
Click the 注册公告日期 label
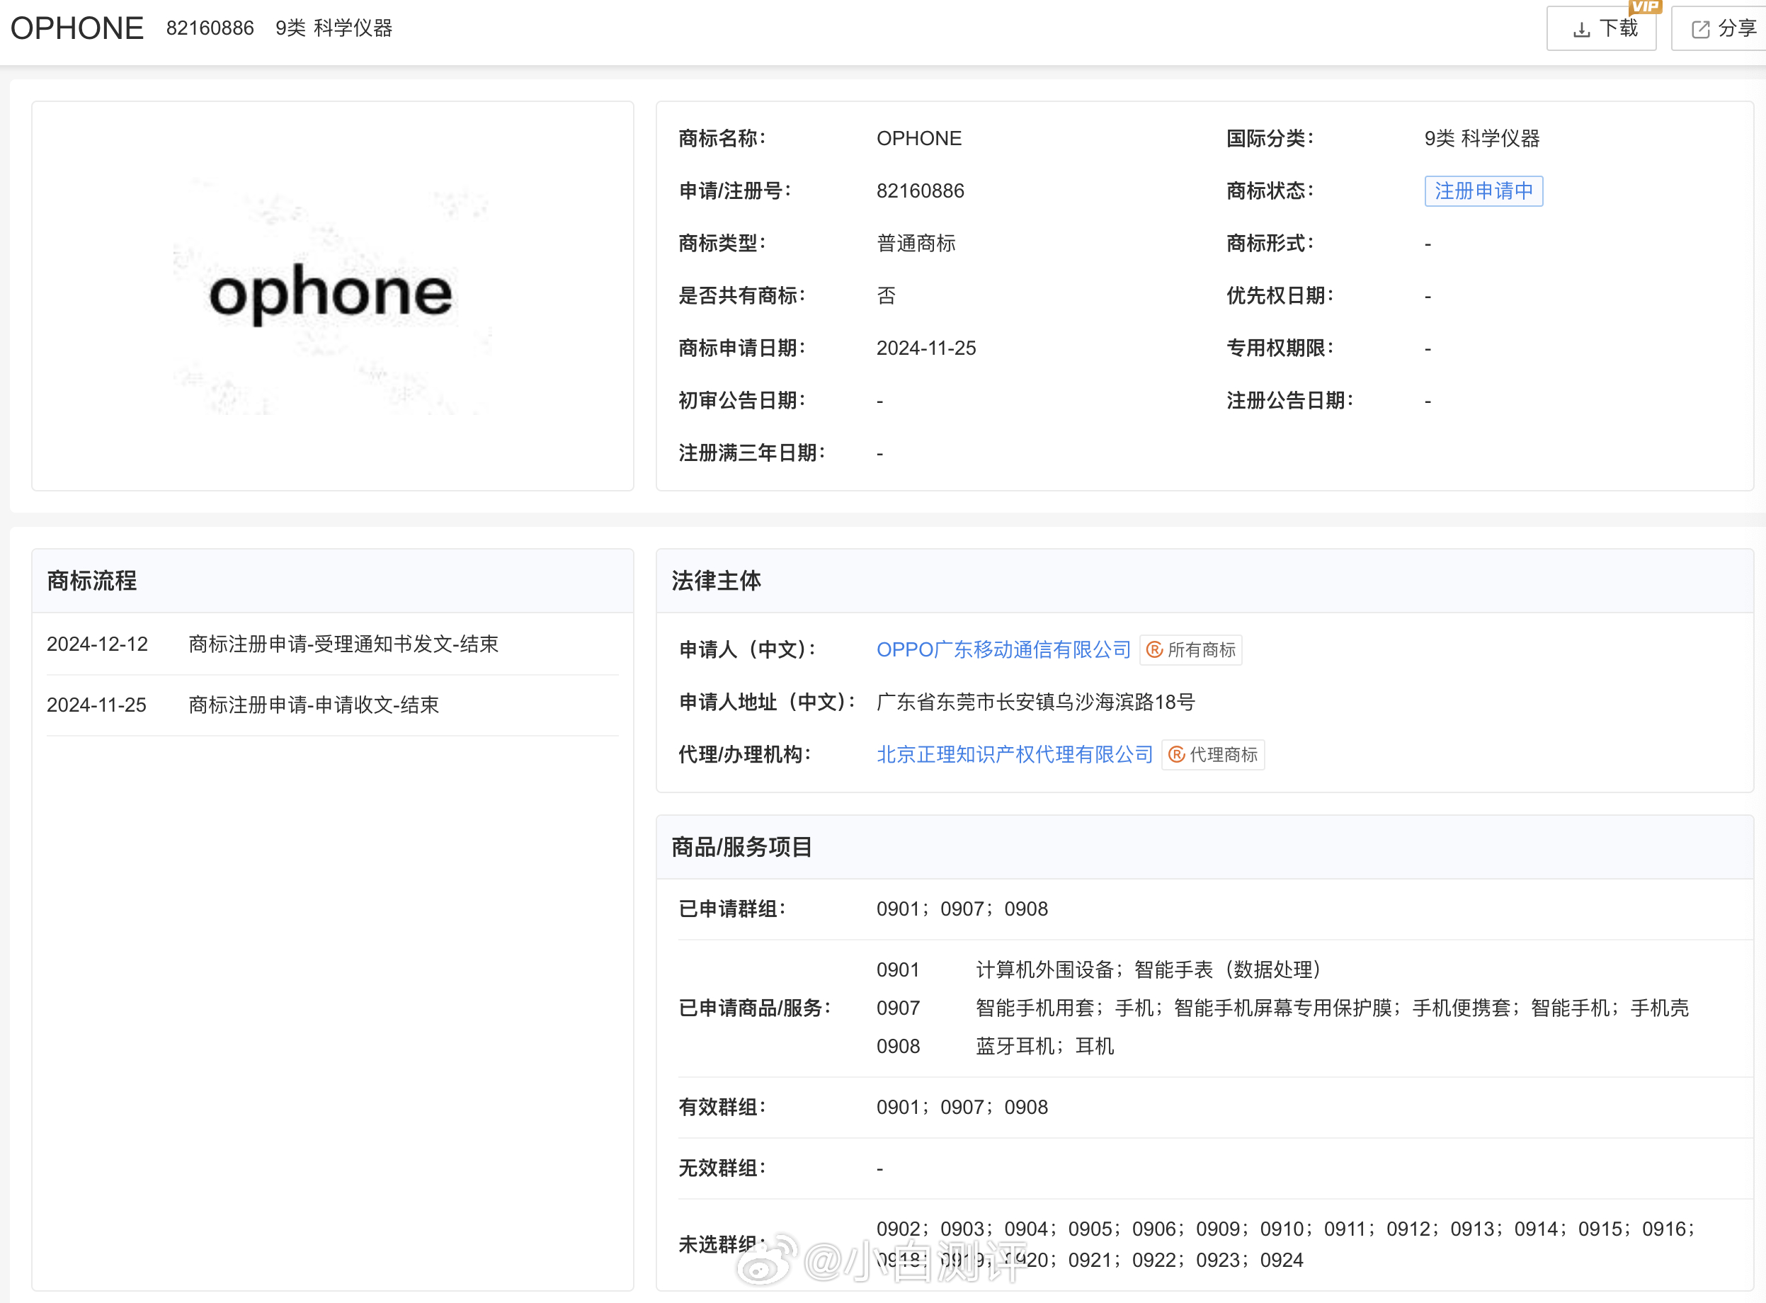(1290, 401)
